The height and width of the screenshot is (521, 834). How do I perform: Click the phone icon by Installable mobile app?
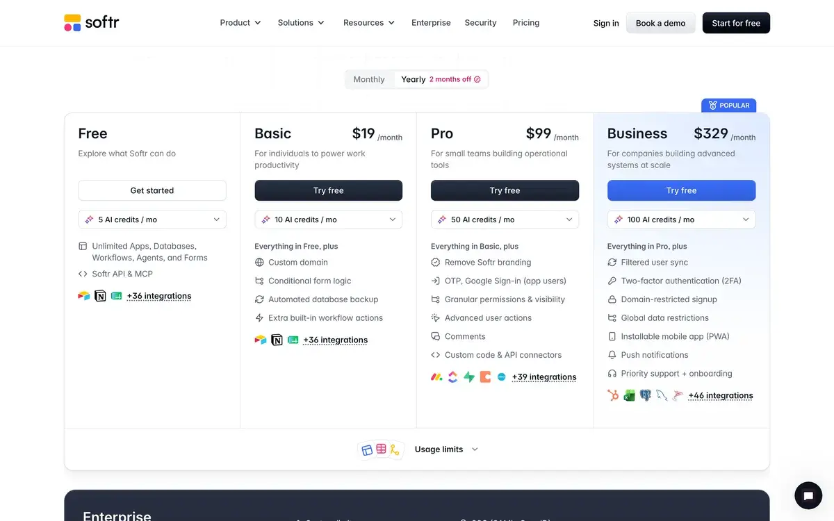coord(612,336)
